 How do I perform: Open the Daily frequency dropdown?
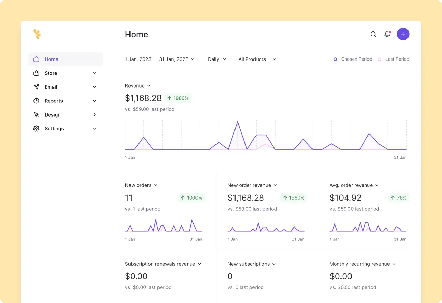217,59
